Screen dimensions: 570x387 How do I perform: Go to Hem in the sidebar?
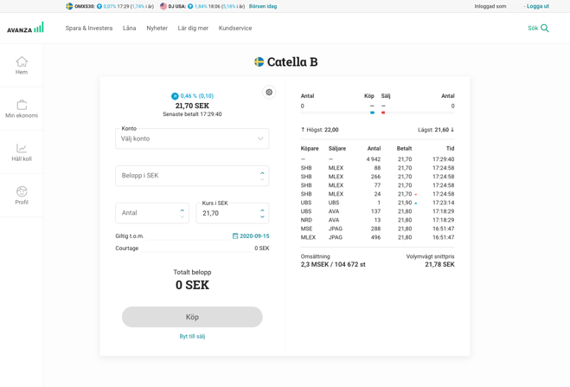22,65
